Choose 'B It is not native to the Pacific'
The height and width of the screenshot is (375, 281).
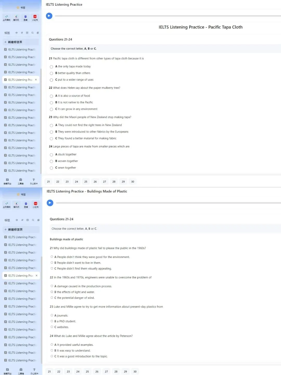pyautogui.click(x=51, y=103)
